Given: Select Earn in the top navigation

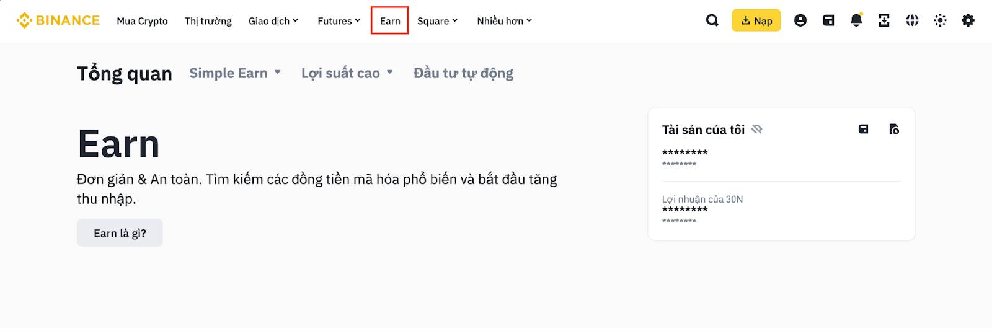Looking at the screenshot, I should point(390,20).
